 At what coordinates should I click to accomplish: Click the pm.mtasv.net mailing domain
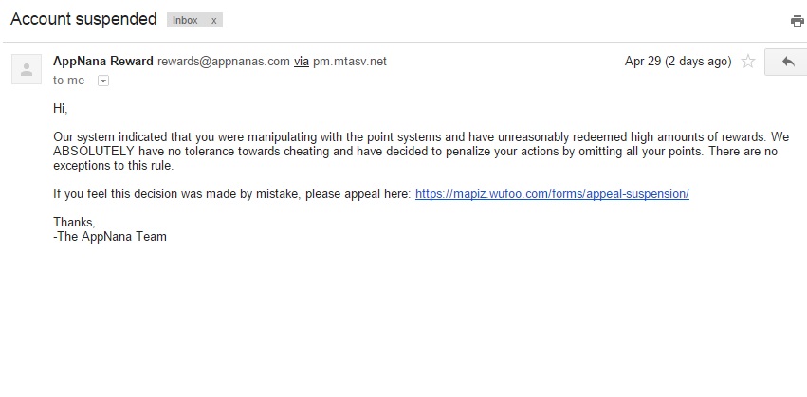350,62
